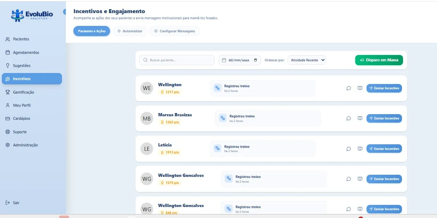Open the Ordenar por Atividade Recente dropdown
437x218 pixels.
pyautogui.click(x=307, y=60)
